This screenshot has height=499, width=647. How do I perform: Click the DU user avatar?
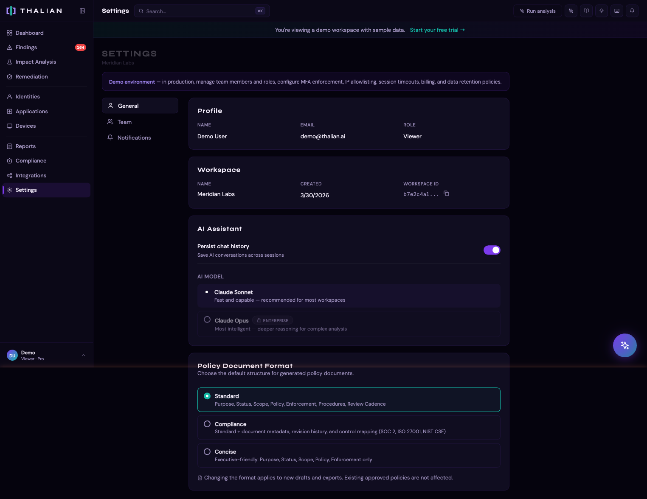click(x=12, y=356)
